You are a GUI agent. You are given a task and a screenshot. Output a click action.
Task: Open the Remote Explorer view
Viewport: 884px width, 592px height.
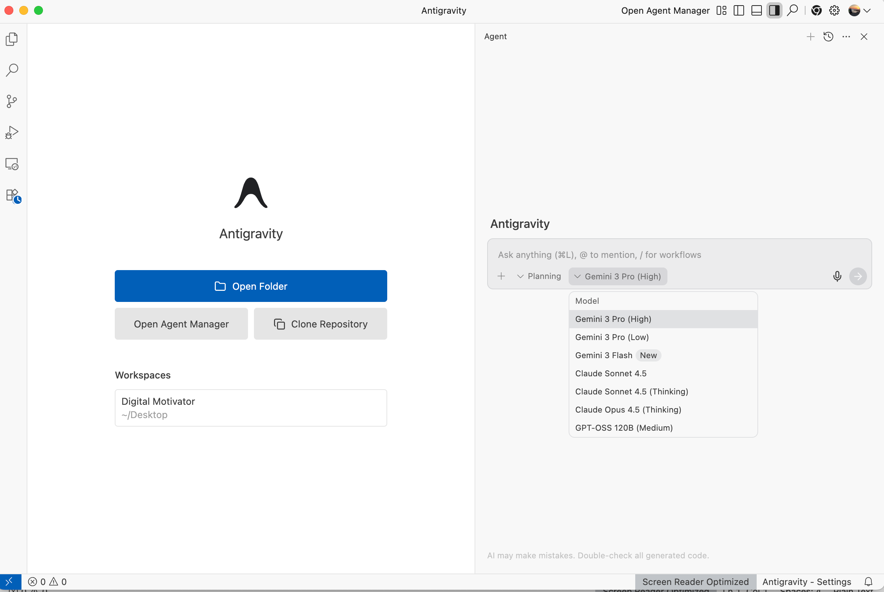12,164
